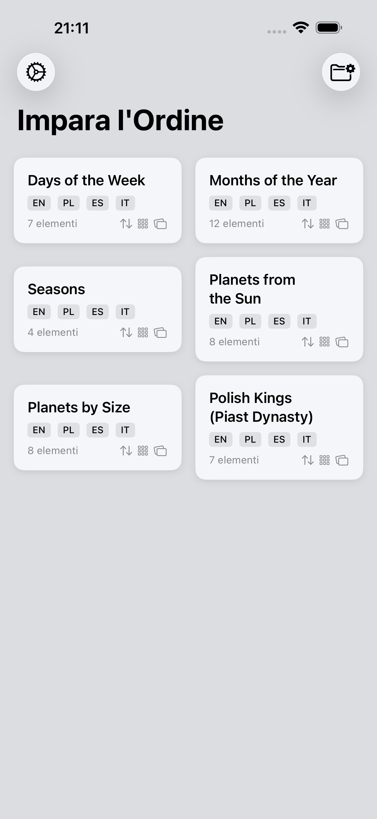The height and width of the screenshot is (819, 377).
Task: Tap flashcards icon on Polish Kings card
Action: [x=342, y=460]
